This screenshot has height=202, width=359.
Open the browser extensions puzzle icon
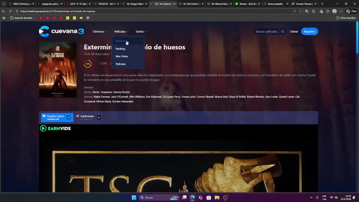coord(313,11)
